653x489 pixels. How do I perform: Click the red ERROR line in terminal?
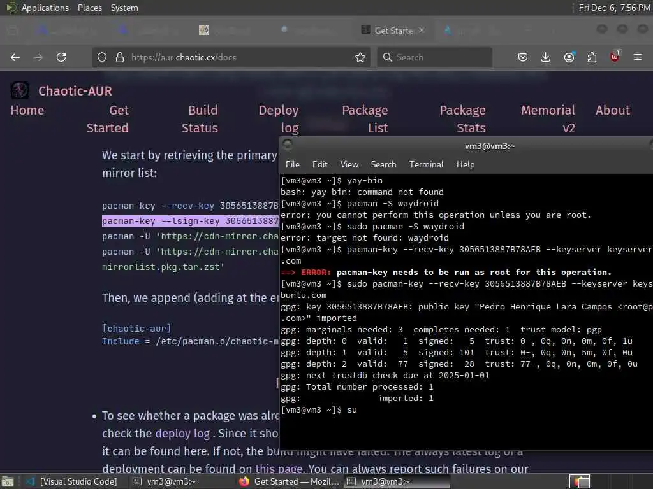coord(446,273)
